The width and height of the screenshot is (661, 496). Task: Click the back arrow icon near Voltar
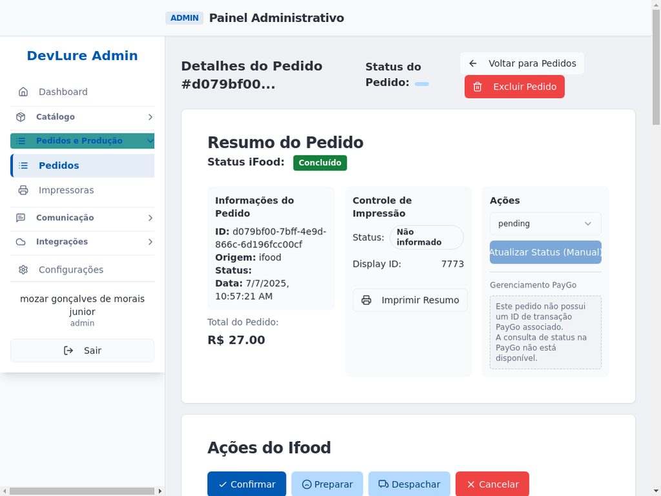click(x=473, y=63)
